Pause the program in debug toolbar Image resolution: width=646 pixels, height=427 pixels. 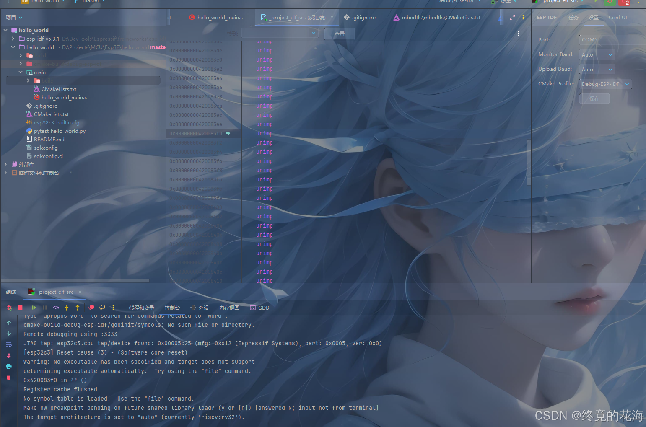tap(45, 308)
